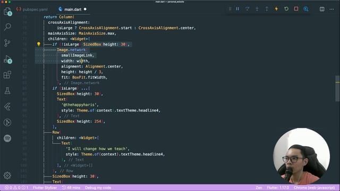340x191 pixels.
Task: Click 'height: height / 3,' line
Action: (x=82, y=72)
